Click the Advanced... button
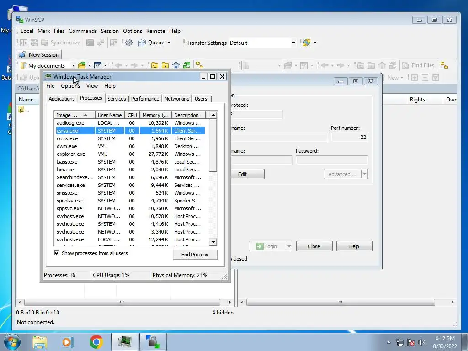Image resolution: width=468 pixels, height=351 pixels. click(x=342, y=174)
